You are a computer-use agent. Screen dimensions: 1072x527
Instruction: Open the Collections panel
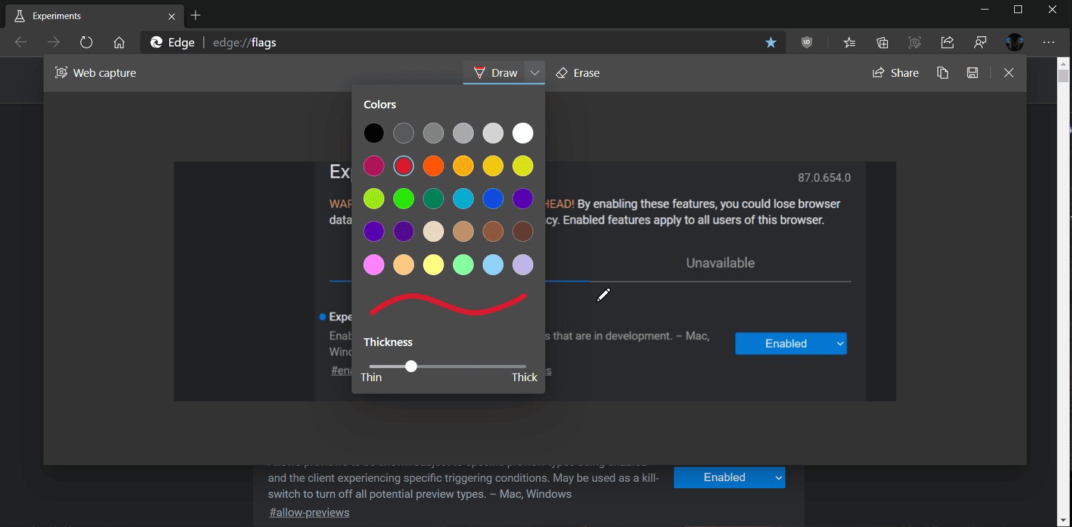point(883,42)
